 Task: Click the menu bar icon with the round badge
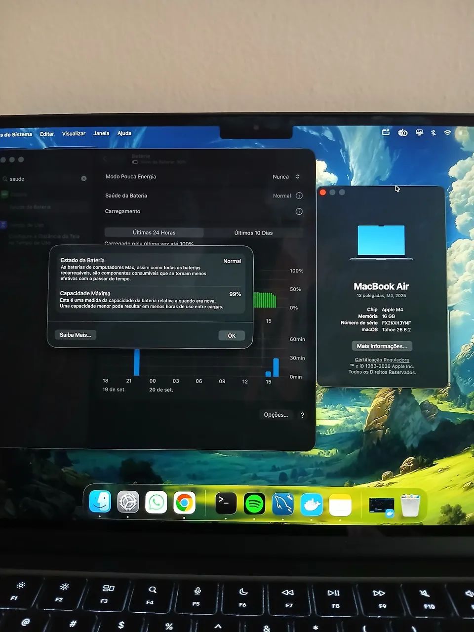[403, 132]
